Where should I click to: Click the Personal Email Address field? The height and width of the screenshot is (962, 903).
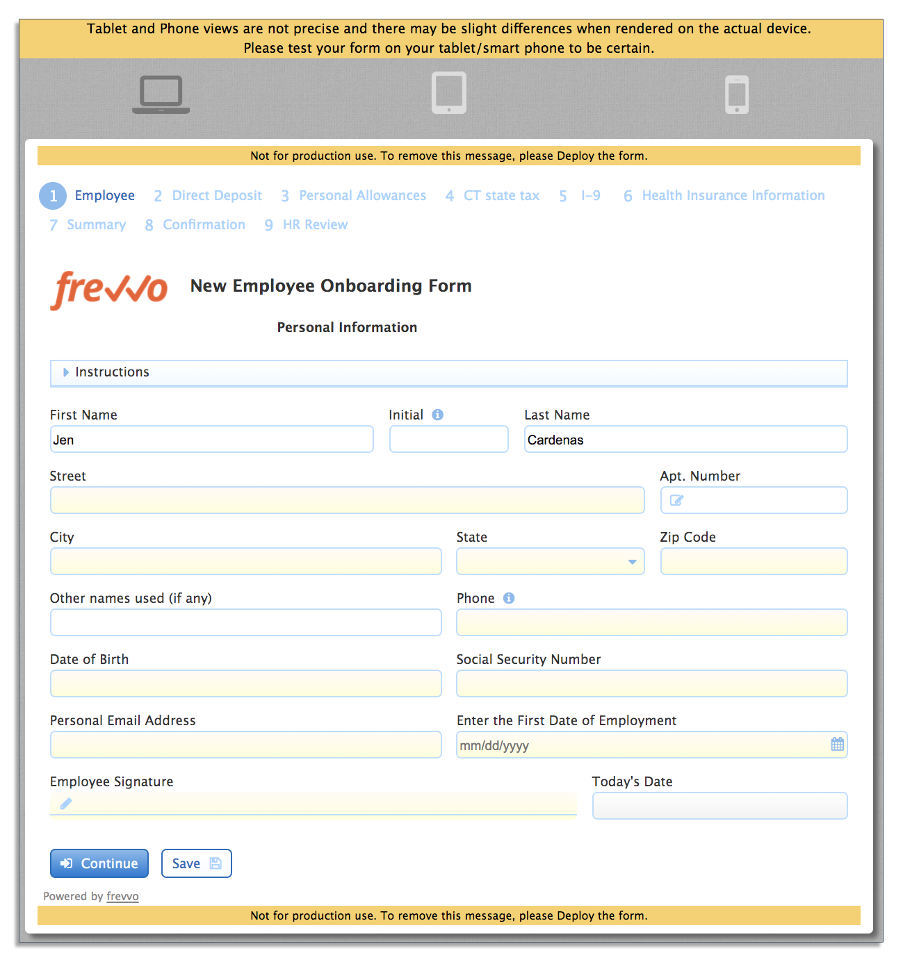pyautogui.click(x=246, y=745)
